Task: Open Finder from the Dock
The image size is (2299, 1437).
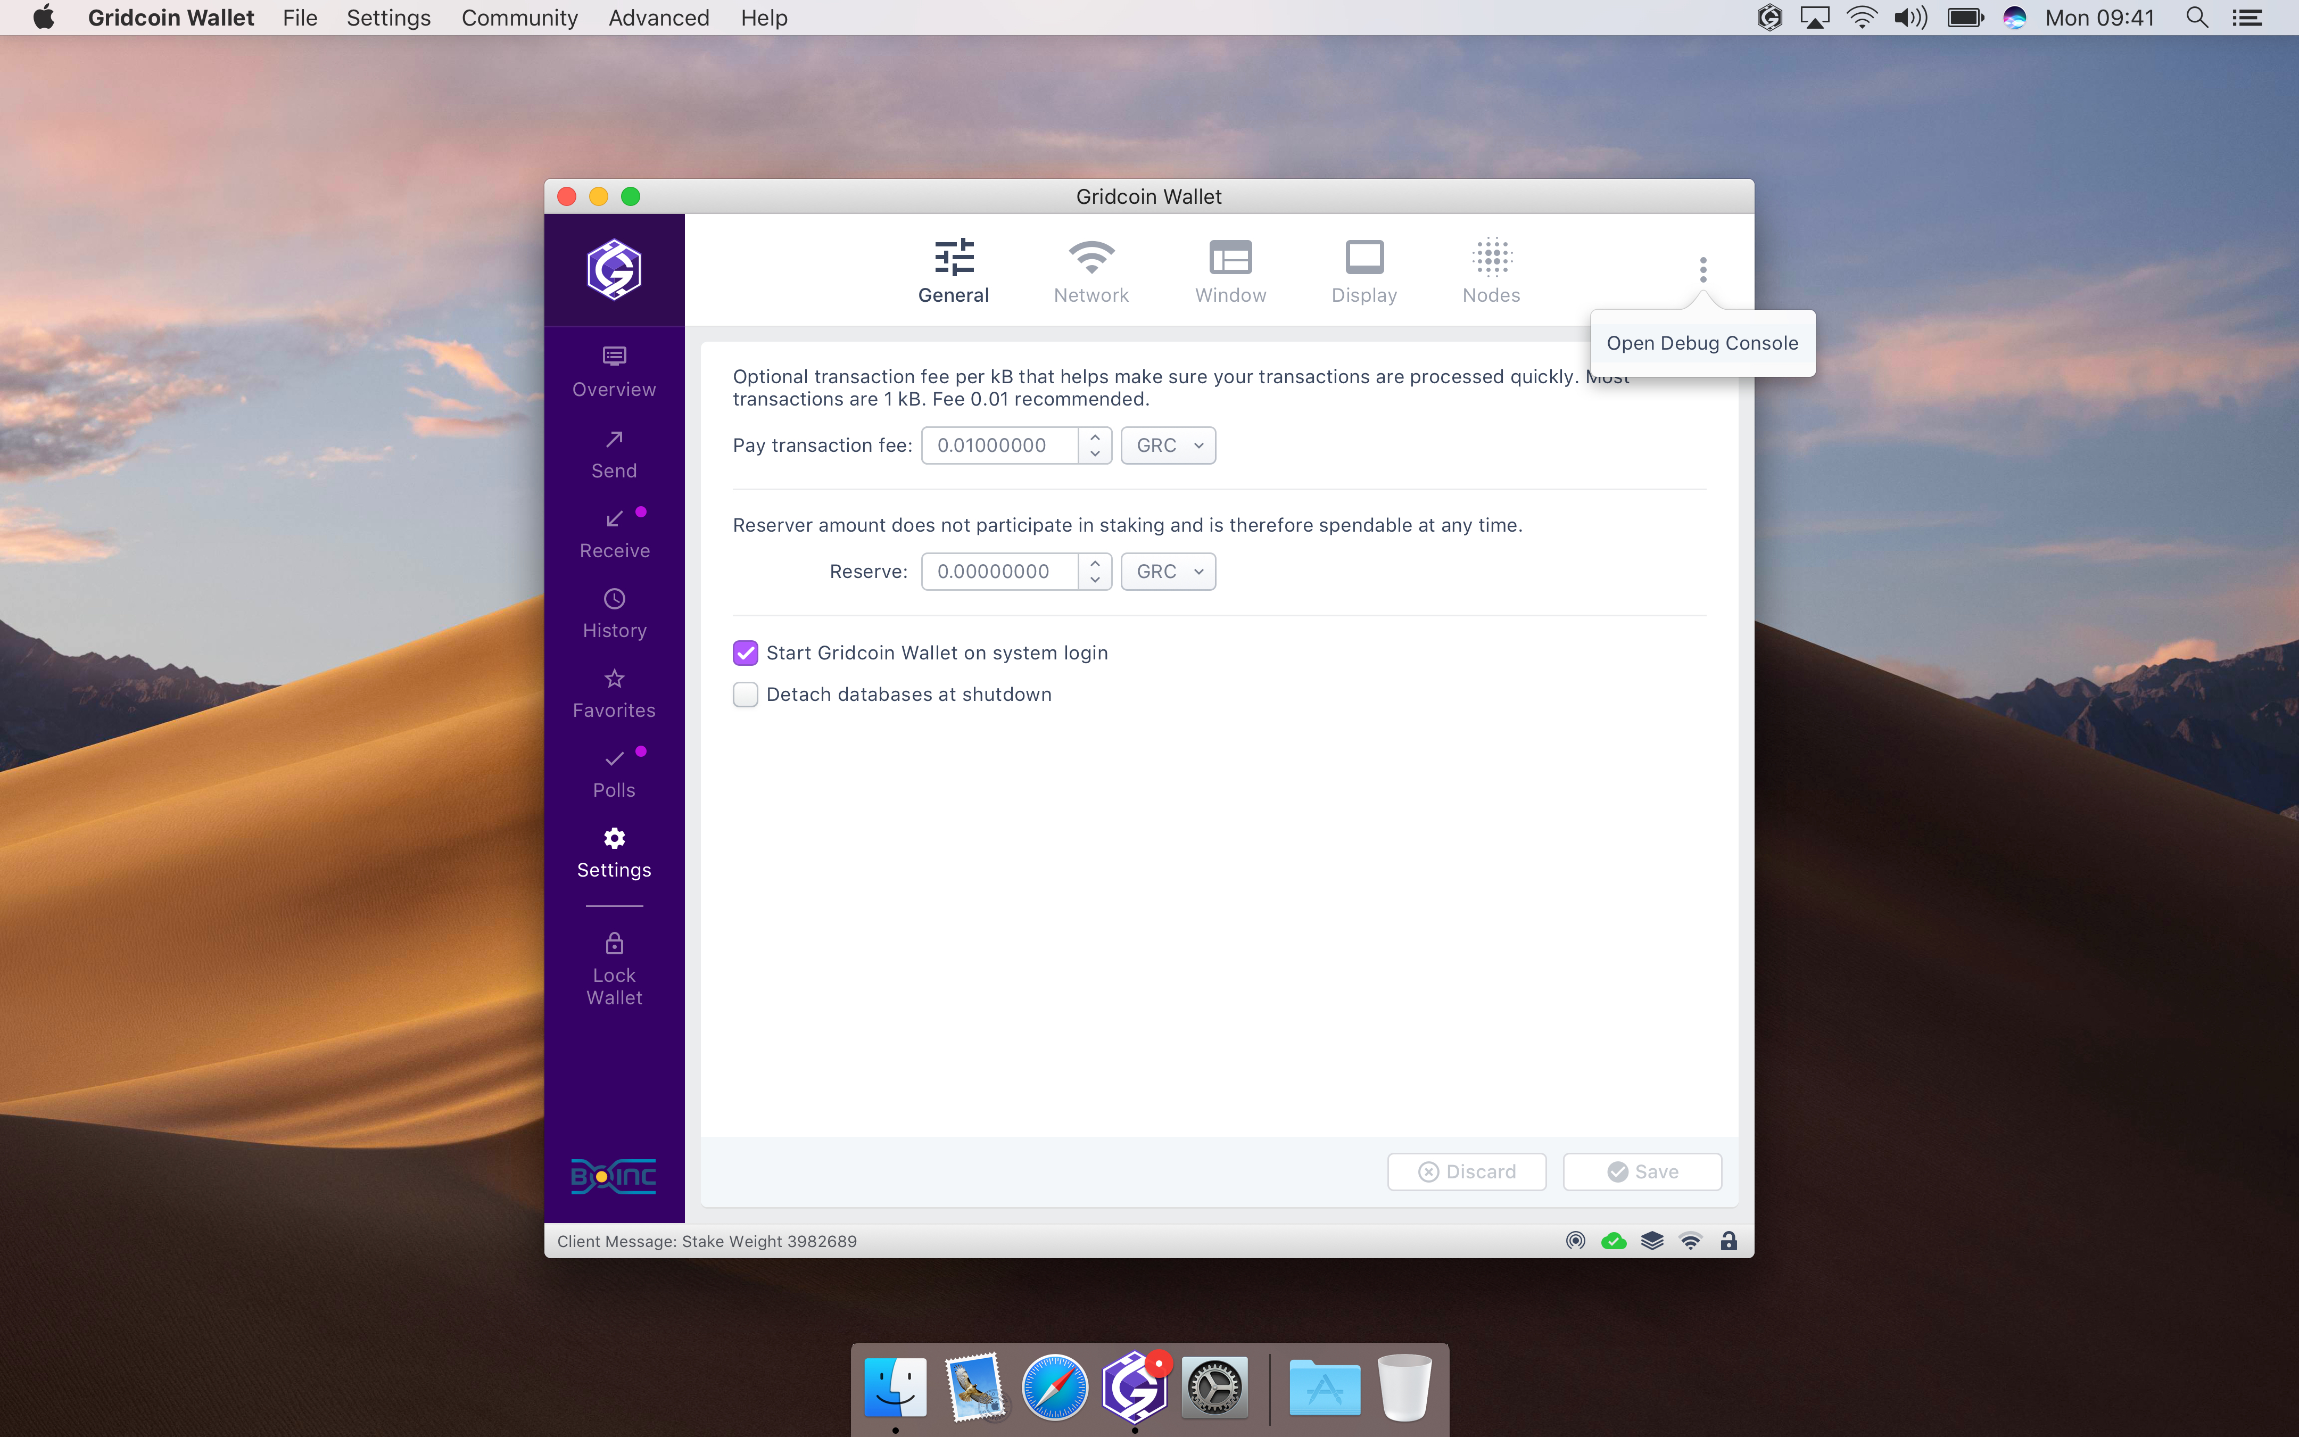Action: point(895,1386)
